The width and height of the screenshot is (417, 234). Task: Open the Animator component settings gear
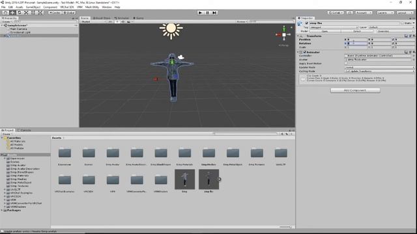414,52
